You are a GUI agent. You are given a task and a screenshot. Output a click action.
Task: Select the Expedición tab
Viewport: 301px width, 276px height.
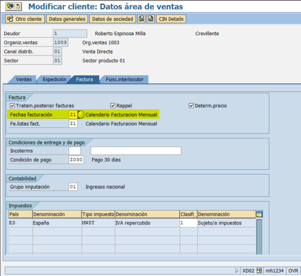(x=55, y=79)
